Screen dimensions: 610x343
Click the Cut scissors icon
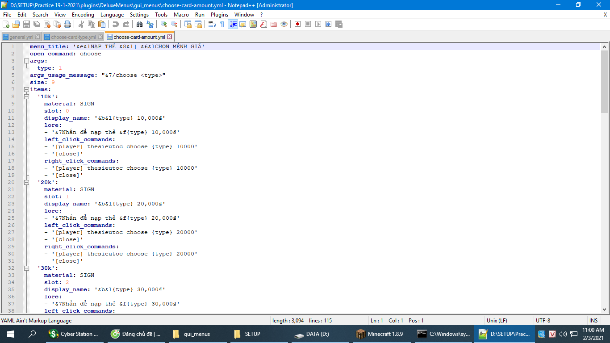click(x=81, y=24)
